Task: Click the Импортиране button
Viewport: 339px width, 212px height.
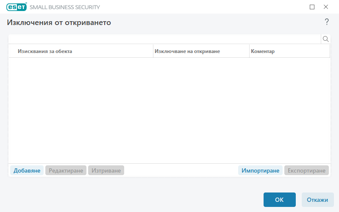Action: pyautogui.click(x=260, y=170)
